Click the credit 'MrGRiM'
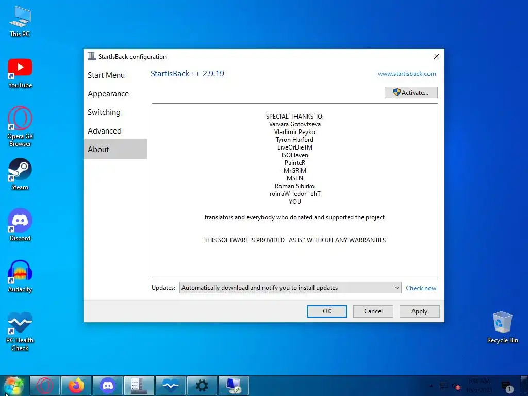528x396 pixels. (294, 170)
